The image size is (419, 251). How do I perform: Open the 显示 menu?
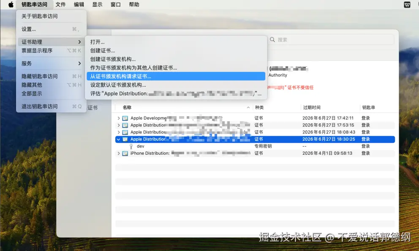click(97, 5)
